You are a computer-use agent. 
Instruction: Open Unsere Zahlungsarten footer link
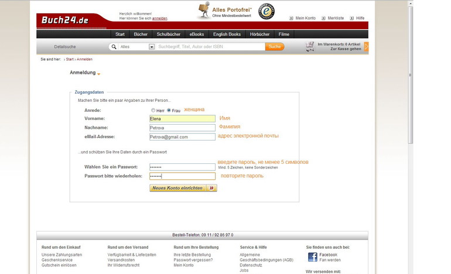pyautogui.click(x=62, y=255)
